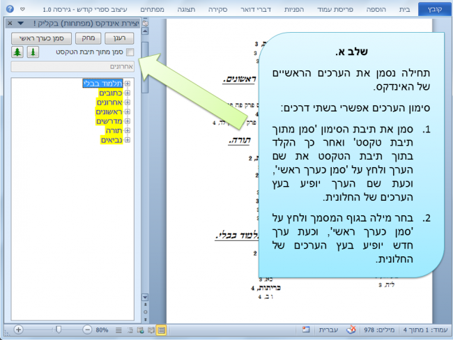Click the Next Page double-arrow icon
The height and width of the screenshot is (340, 453).
[146, 320]
